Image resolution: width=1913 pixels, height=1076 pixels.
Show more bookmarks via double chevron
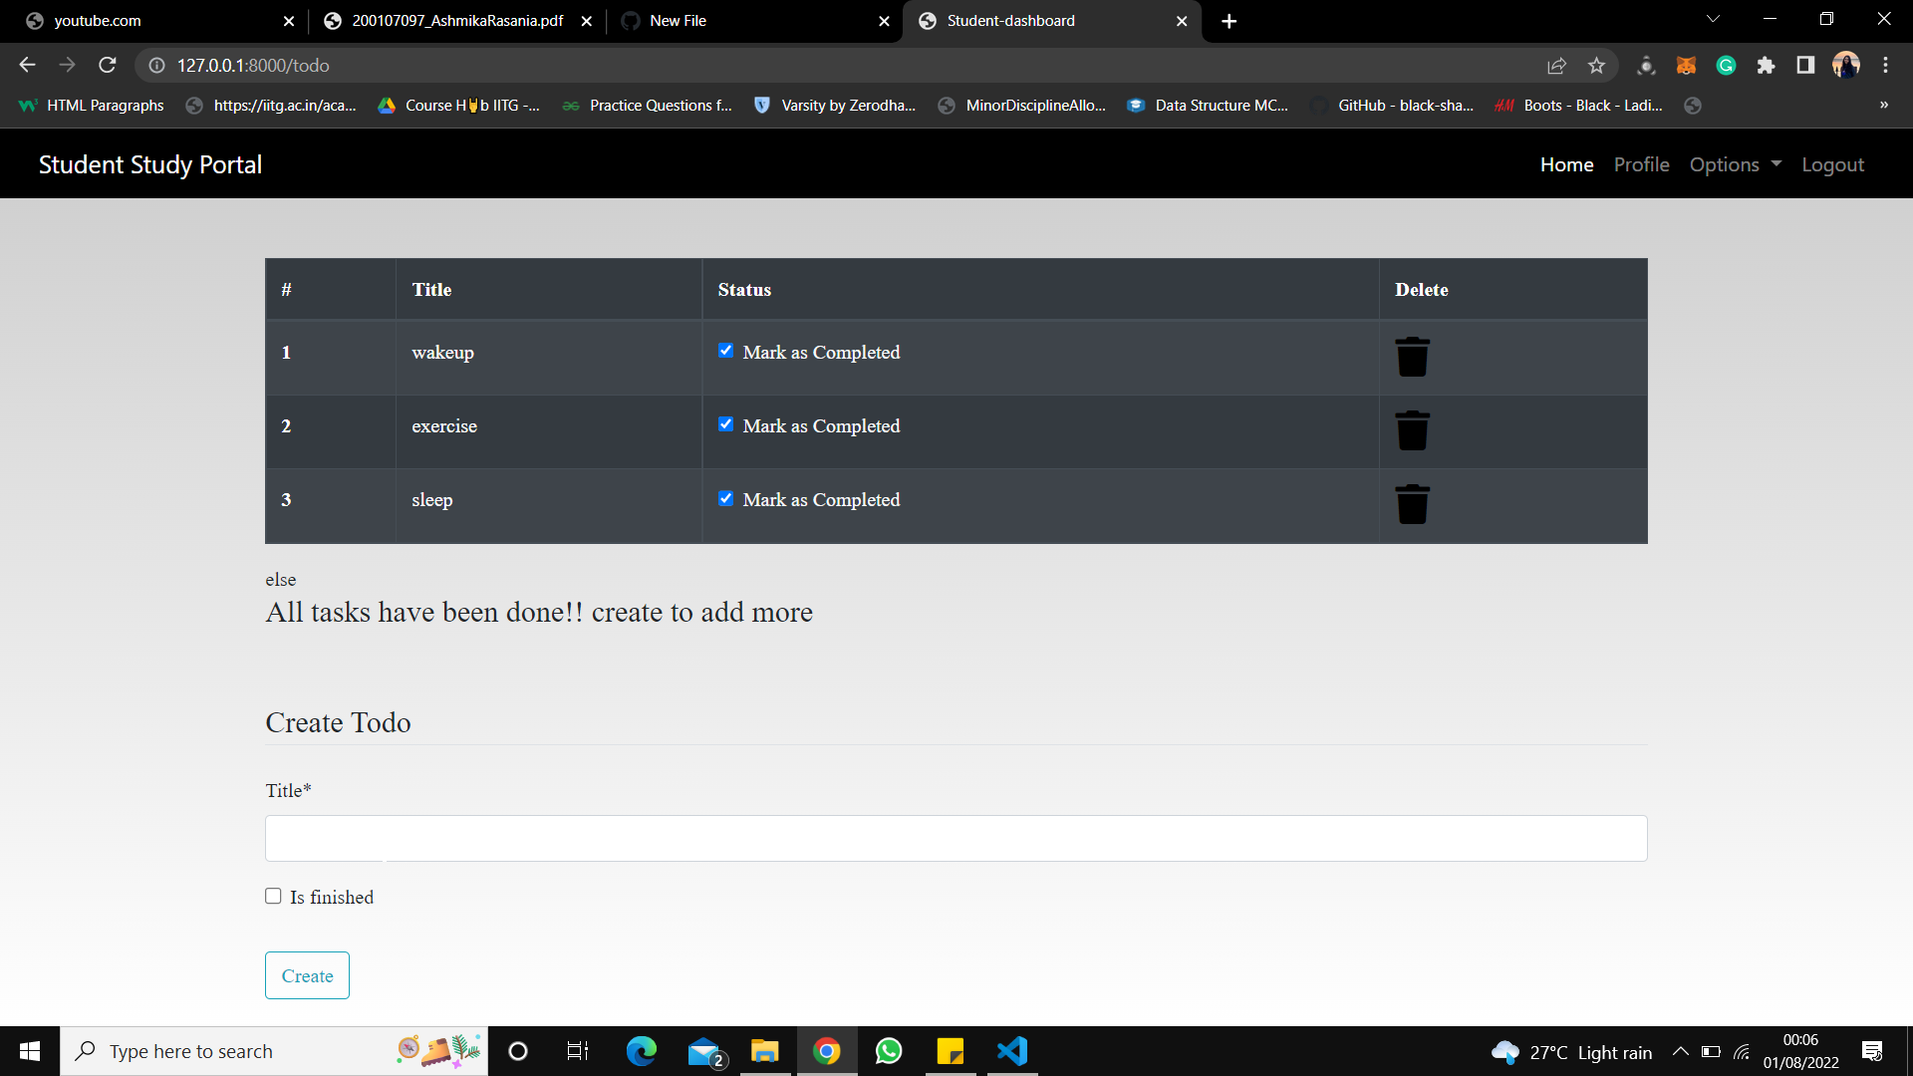(x=1883, y=105)
